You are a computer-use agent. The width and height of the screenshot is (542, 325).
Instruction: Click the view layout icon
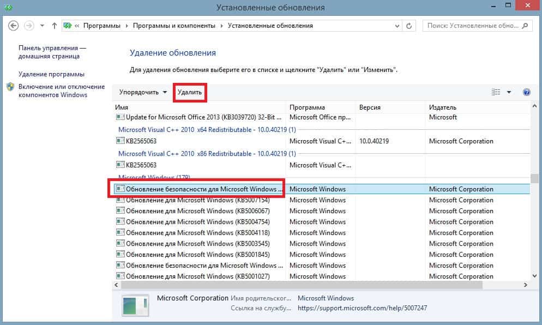click(x=496, y=92)
